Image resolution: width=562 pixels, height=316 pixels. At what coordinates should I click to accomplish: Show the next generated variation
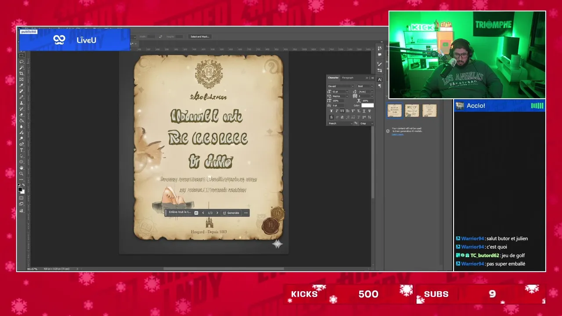coord(217,213)
